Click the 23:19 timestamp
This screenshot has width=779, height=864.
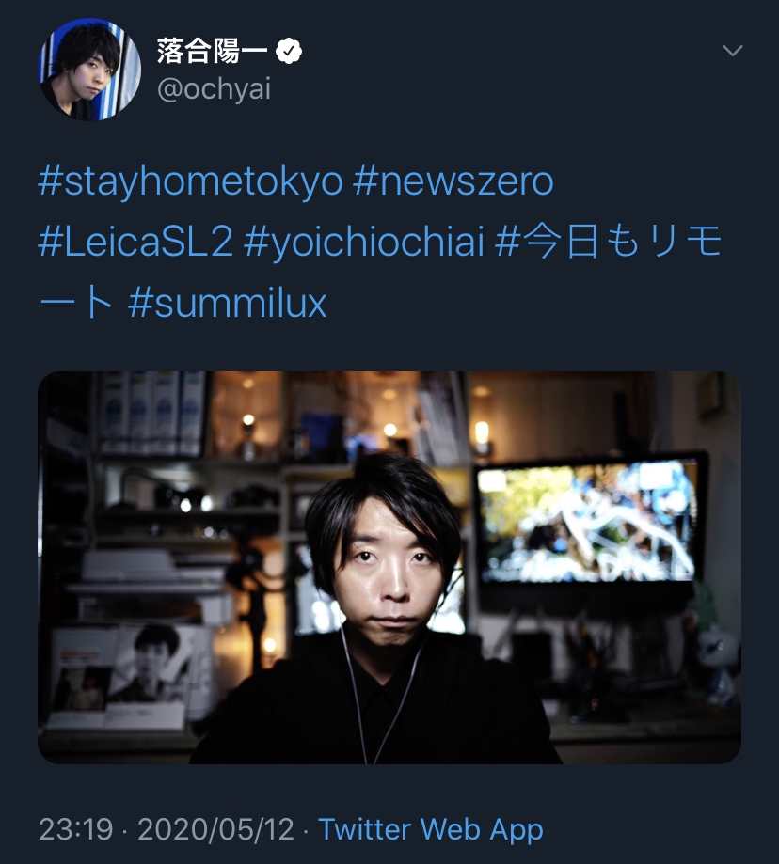[x=76, y=828]
